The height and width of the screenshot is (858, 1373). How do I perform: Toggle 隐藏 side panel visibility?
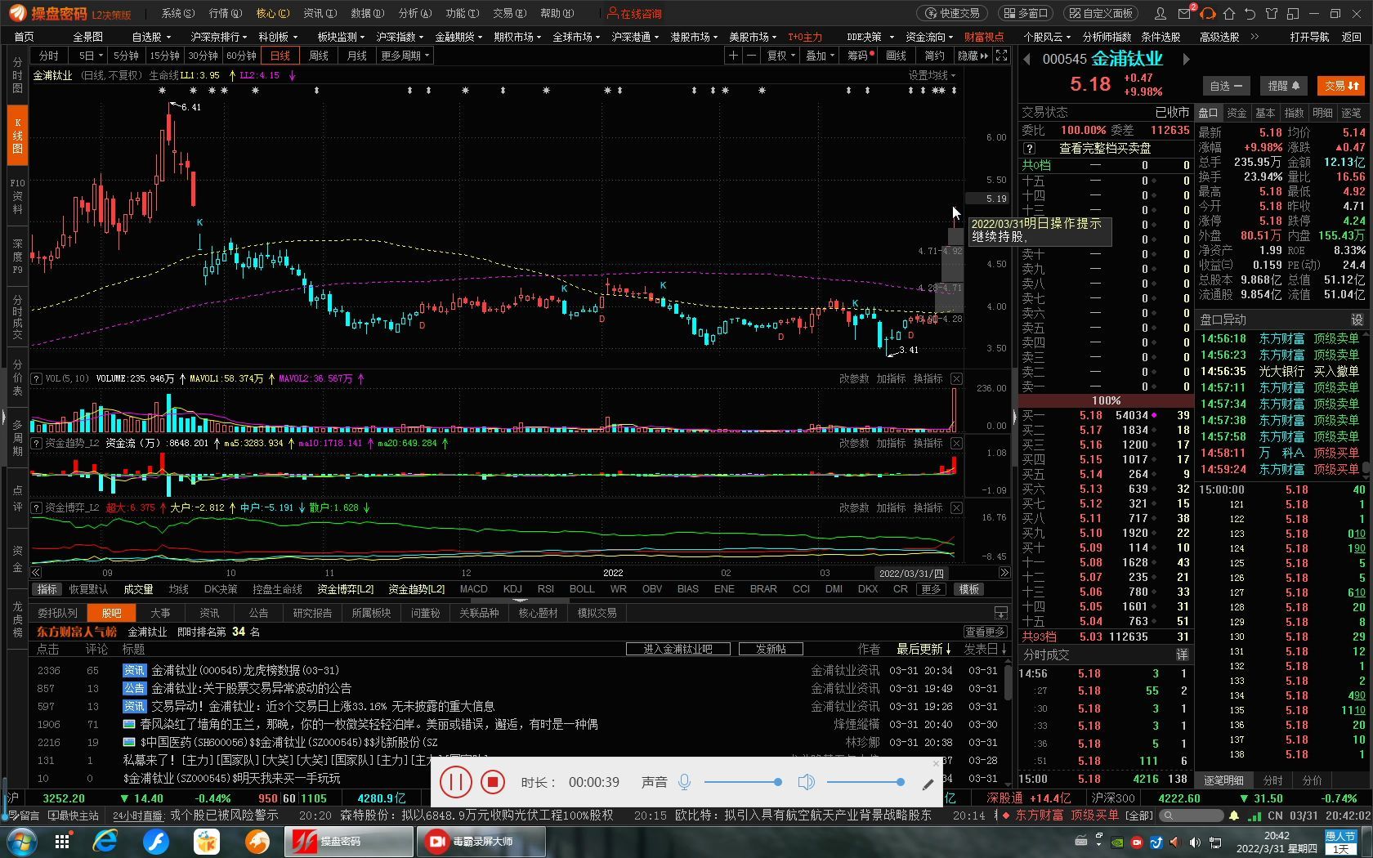(x=973, y=56)
